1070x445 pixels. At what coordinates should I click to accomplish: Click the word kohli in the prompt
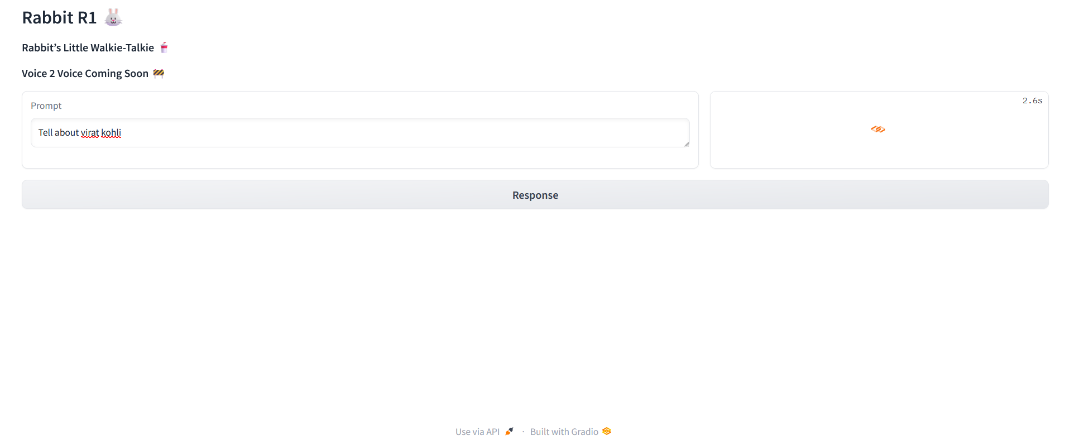[111, 133]
